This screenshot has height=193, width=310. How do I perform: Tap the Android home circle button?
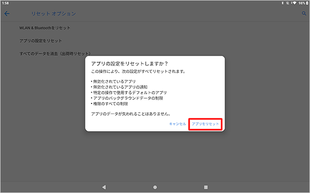155,187
